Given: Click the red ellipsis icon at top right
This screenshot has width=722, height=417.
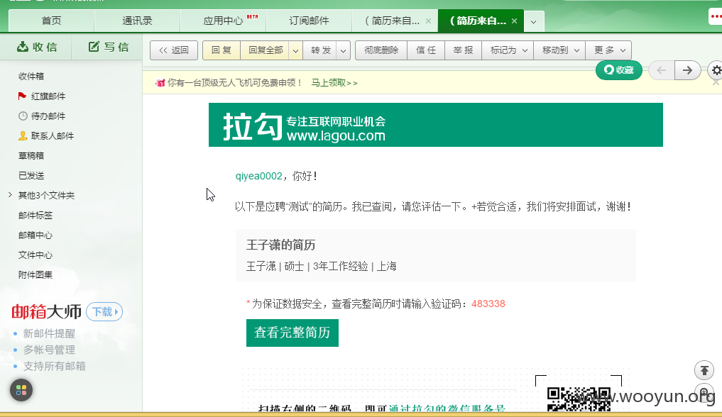Looking at the screenshot, I should (x=716, y=16).
